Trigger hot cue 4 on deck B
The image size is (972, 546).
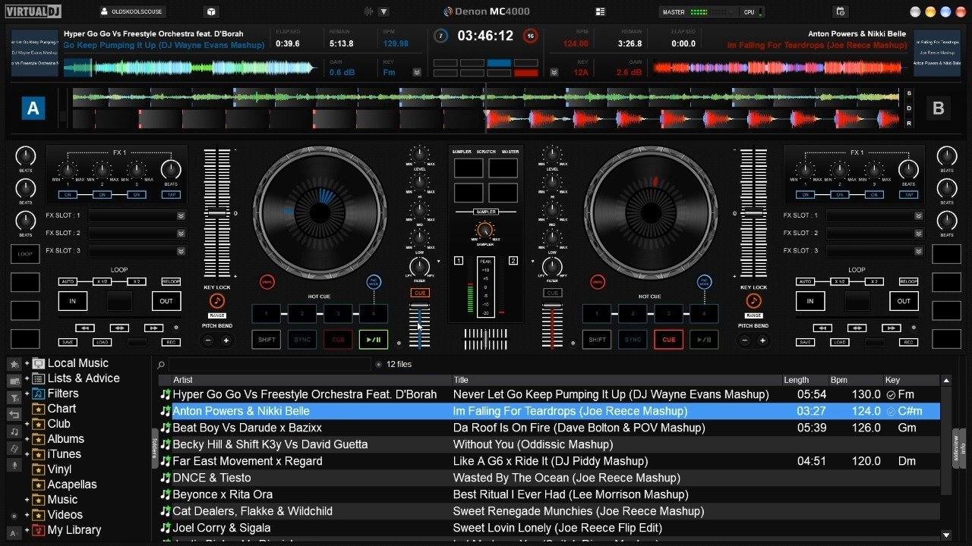(x=705, y=313)
